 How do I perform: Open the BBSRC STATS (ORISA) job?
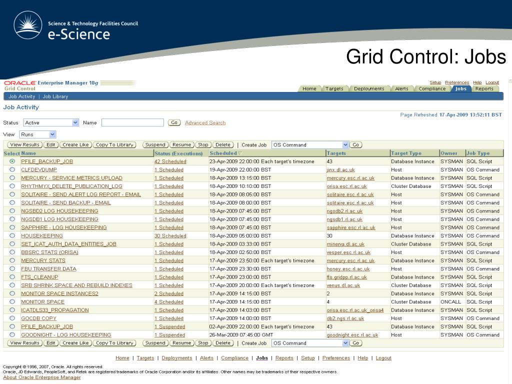(x=49, y=252)
